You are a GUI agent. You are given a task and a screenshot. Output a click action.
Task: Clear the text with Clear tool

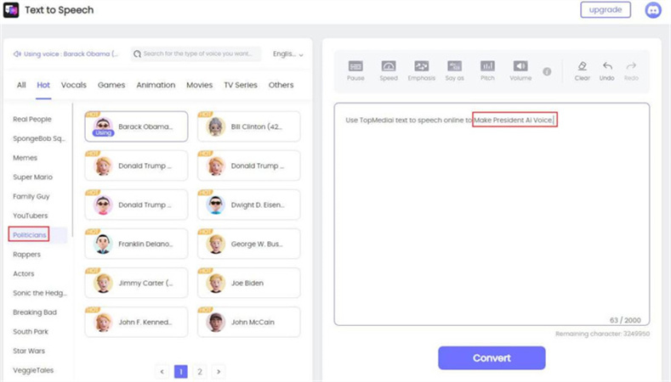(x=582, y=70)
